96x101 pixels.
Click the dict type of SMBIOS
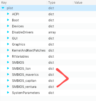(51, 63)
